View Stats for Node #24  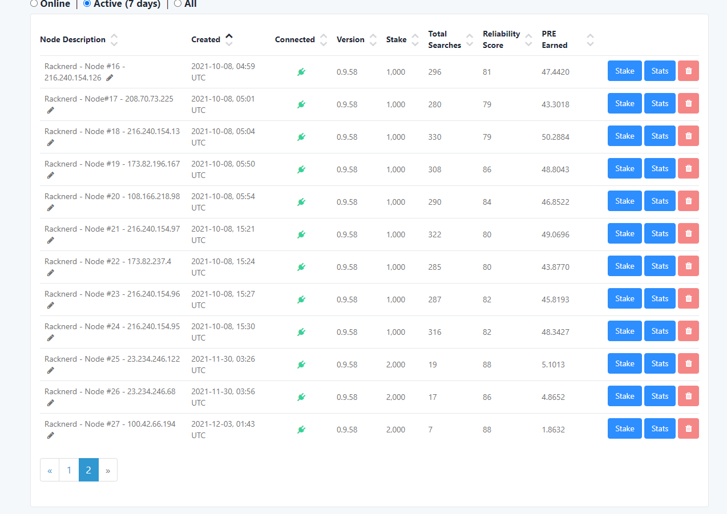click(660, 331)
